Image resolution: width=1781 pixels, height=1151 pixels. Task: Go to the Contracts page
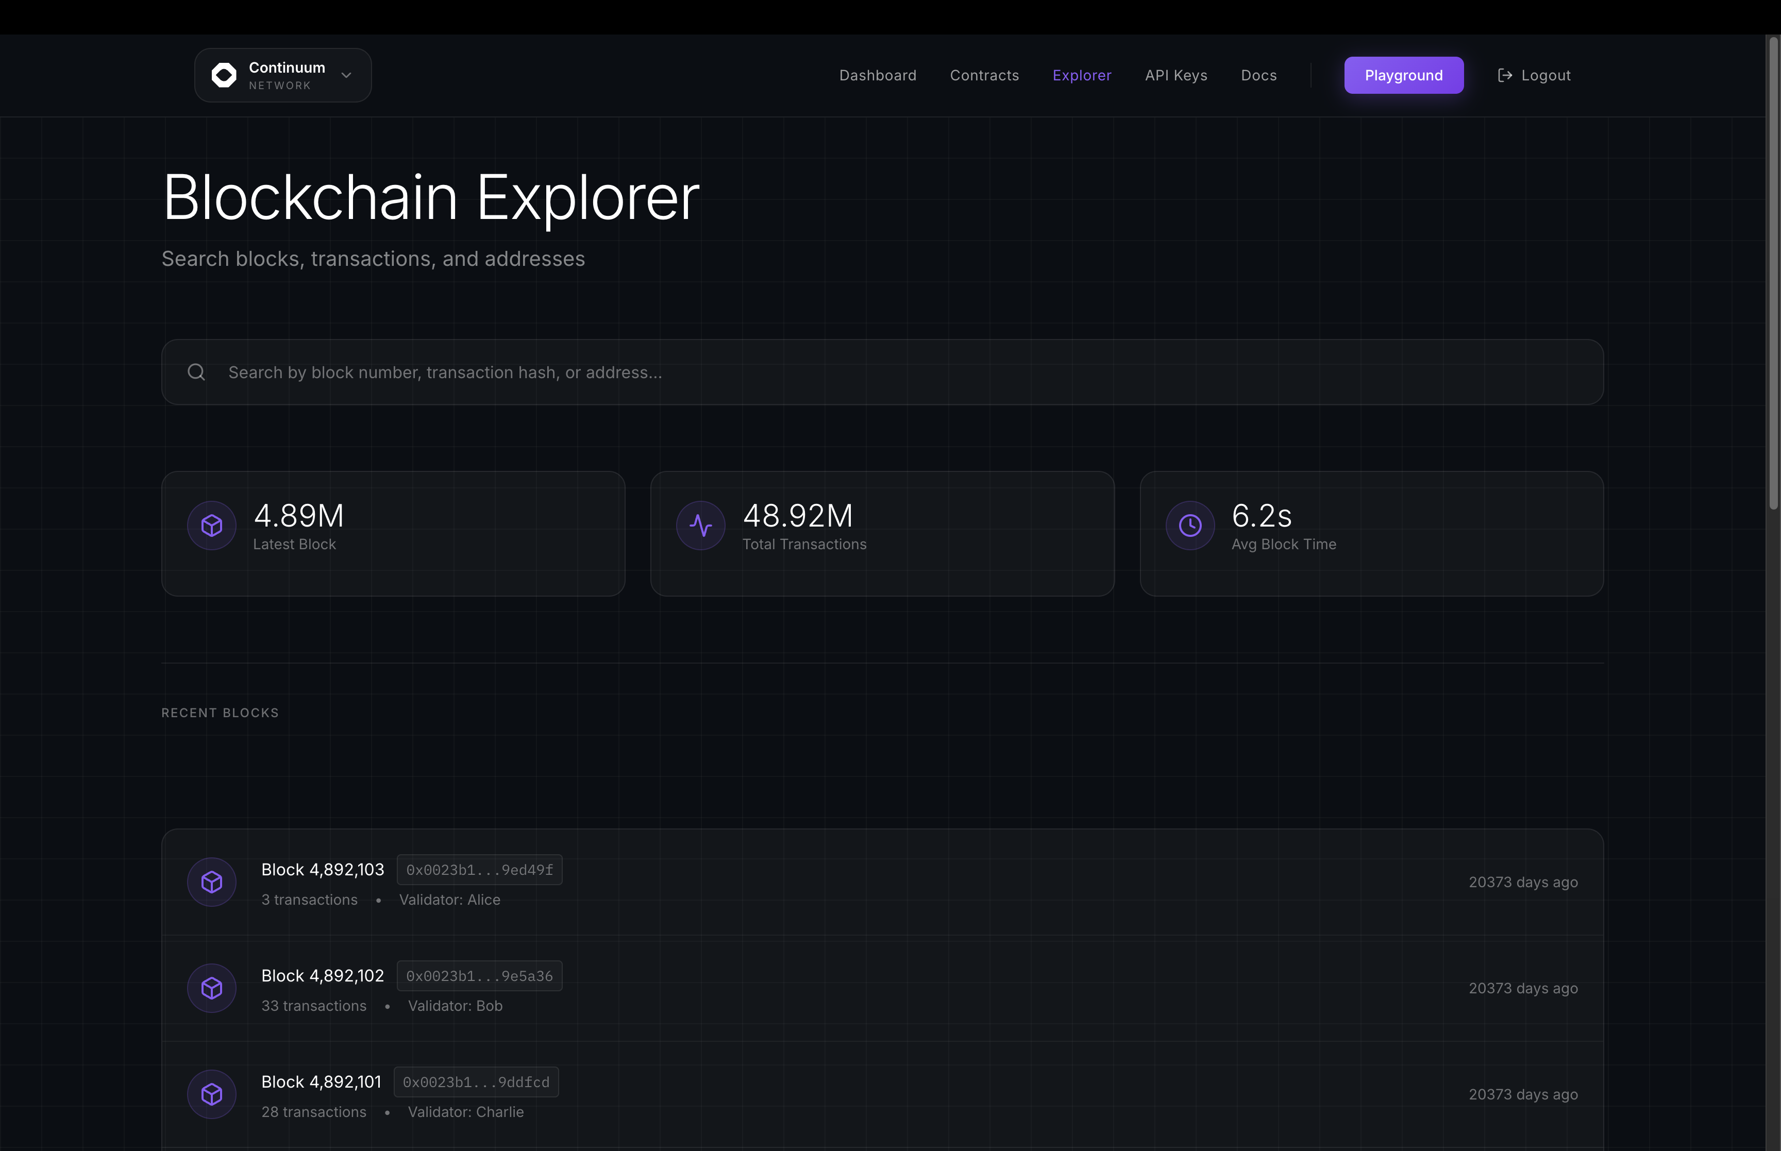984,76
